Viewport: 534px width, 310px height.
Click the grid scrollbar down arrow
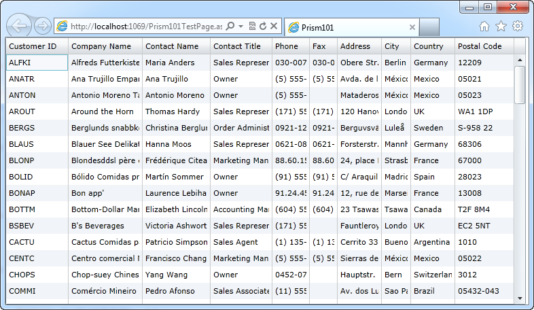(x=520, y=298)
